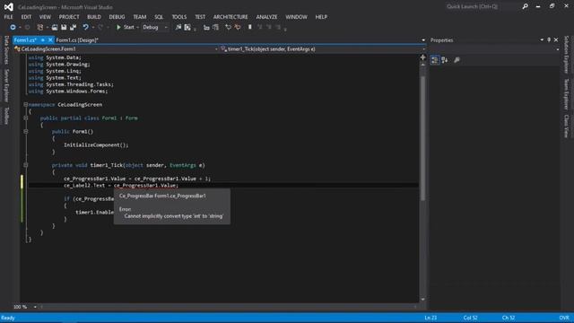Click the Property Pages wrench icon
This screenshot has width=574, height=323.
click(x=457, y=60)
